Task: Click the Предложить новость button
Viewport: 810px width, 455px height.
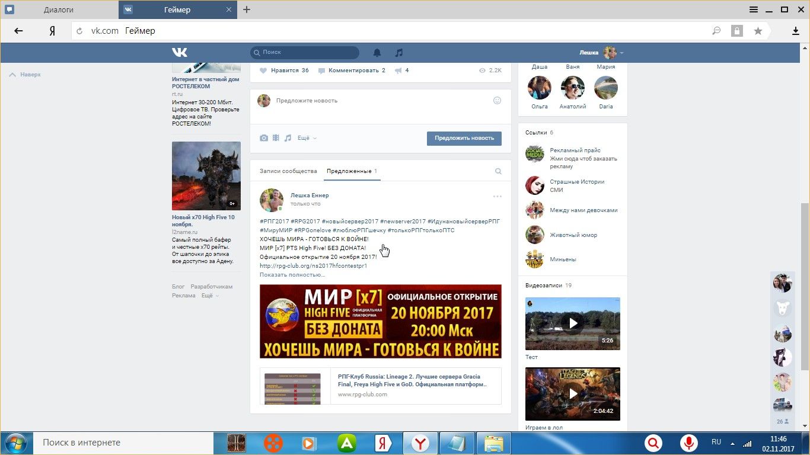Action: coord(464,138)
